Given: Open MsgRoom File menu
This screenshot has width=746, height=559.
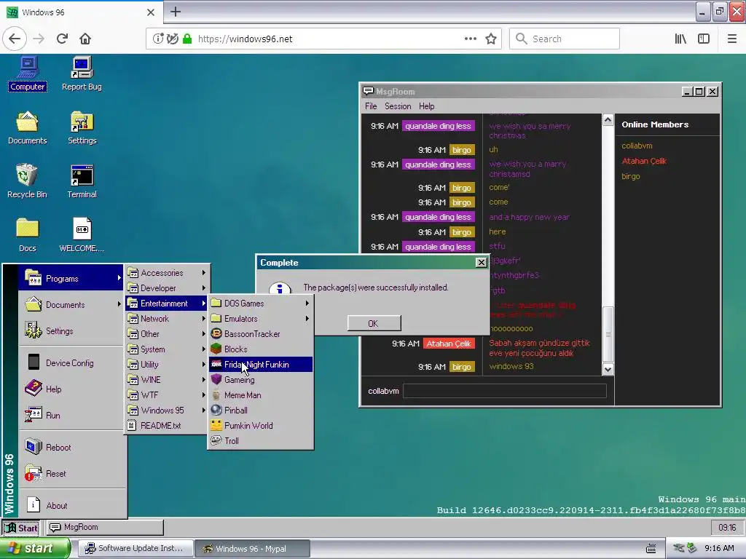Looking at the screenshot, I should click(371, 106).
